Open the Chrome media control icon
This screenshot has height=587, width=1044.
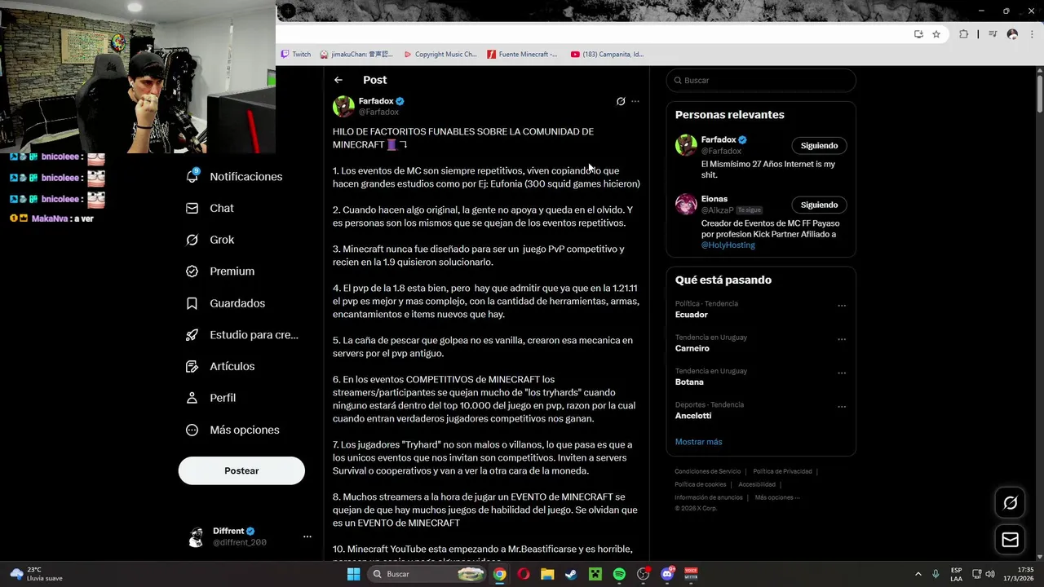click(x=993, y=34)
